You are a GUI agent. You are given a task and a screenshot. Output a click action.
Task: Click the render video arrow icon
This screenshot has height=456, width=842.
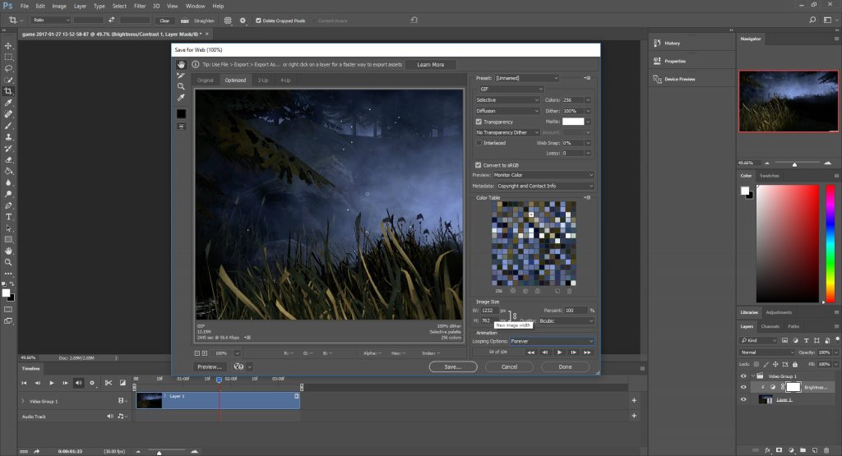[36, 451]
